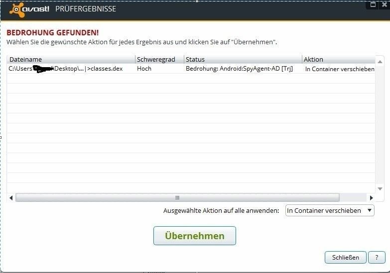Open 'Ausgewählte Aktion auf alle anwenden' dropdown

coord(330,210)
